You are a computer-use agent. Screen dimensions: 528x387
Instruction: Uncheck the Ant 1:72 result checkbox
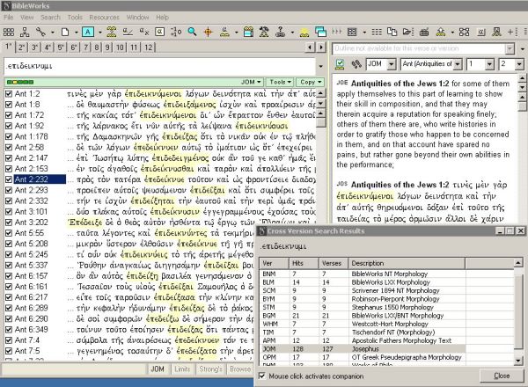9,115
